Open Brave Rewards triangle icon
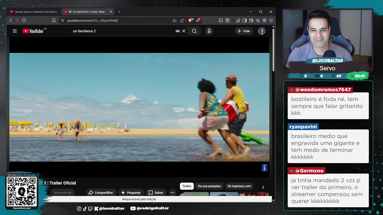The width and height of the screenshot is (383, 215). (197, 20)
